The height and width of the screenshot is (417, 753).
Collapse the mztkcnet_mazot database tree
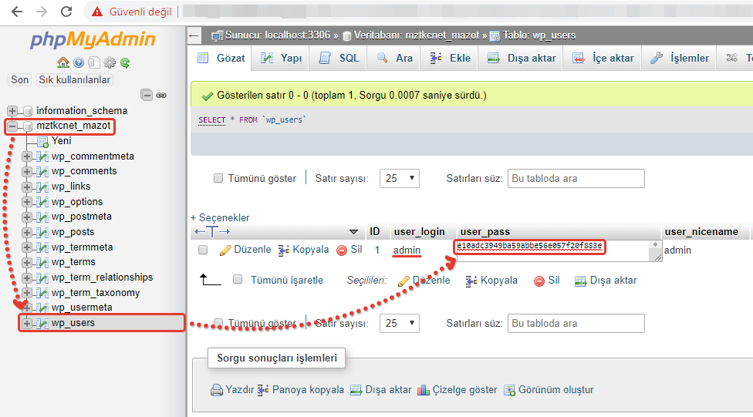pos(12,126)
